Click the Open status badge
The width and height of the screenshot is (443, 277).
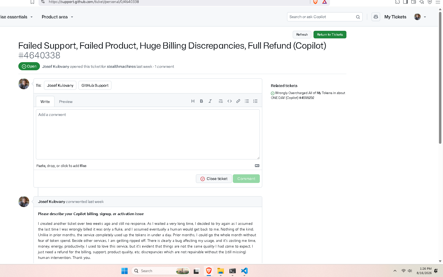click(x=29, y=66)
